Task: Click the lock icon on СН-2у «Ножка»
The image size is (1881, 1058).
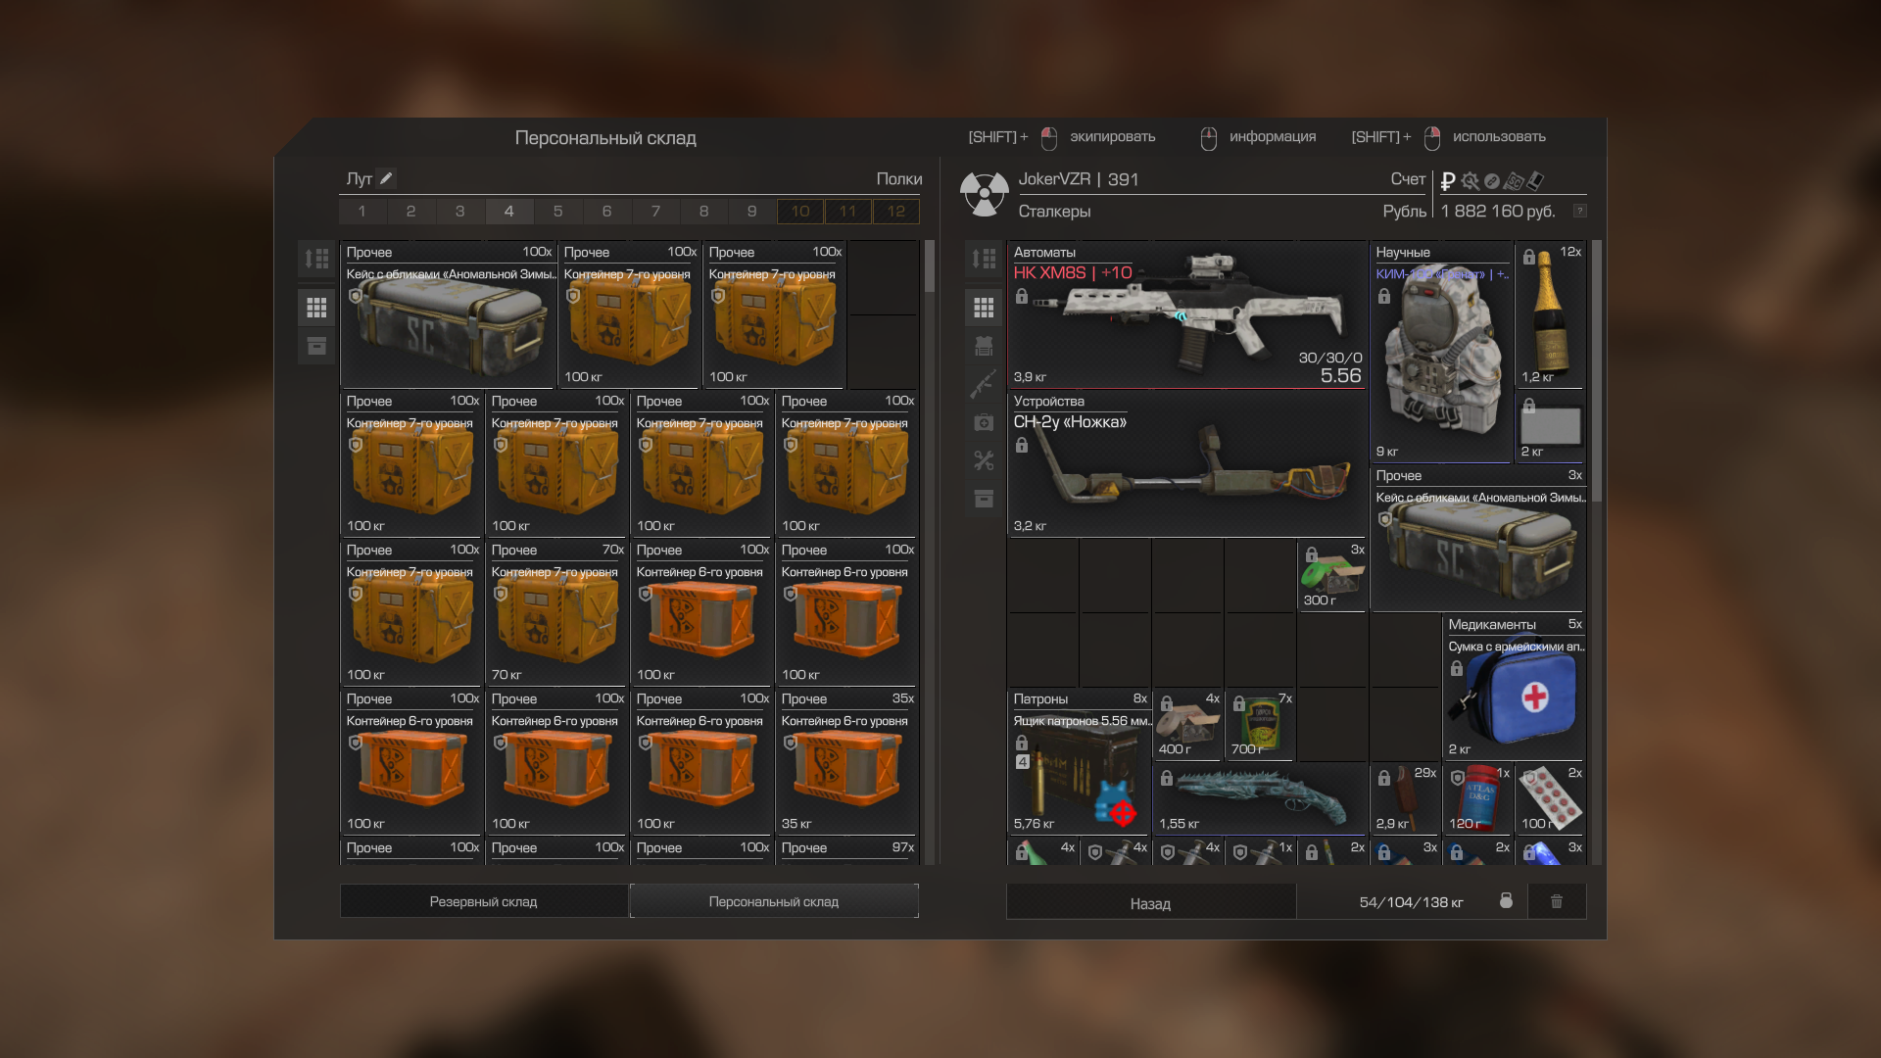Action: click(1022, 445)
